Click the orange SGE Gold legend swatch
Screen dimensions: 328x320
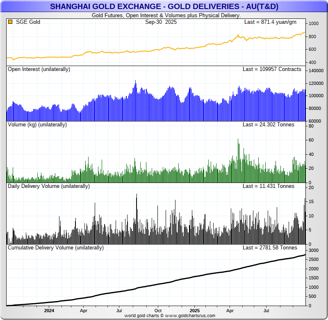10,22
